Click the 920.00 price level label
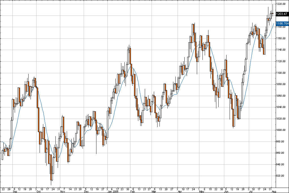 pos(281,176)
